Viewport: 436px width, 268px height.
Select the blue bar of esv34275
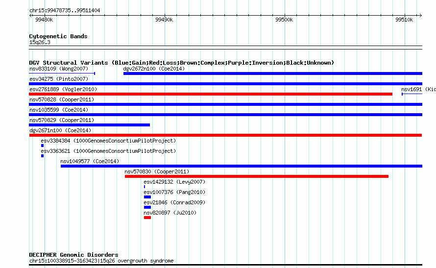225,84
